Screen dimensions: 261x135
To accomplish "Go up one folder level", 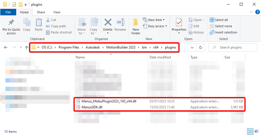I will [27, 47].
